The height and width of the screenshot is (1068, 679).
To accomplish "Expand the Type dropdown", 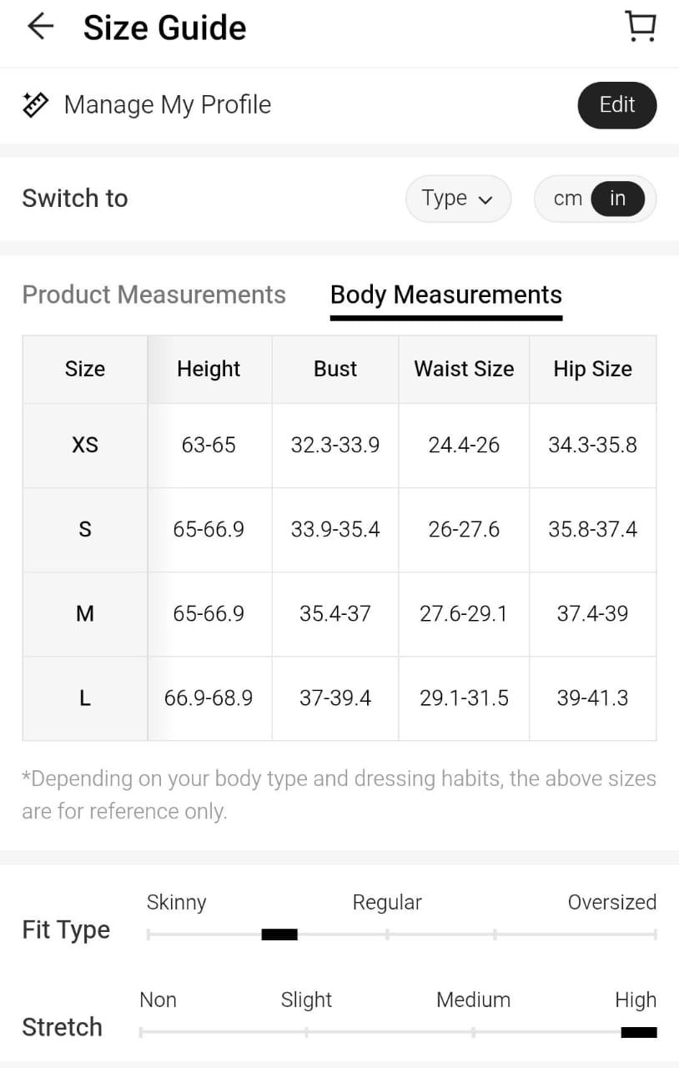I will [457, 199].
